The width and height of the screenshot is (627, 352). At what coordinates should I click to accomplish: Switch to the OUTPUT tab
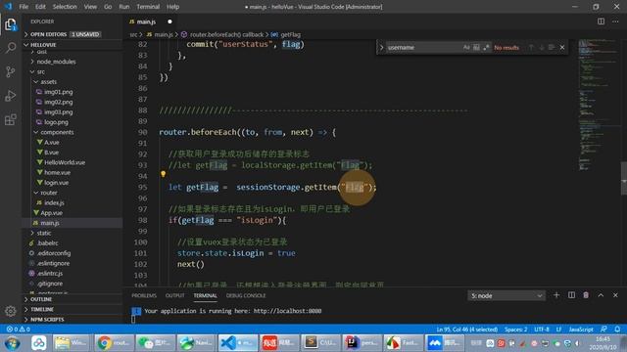pyautogui.click(x=174, y=295)
